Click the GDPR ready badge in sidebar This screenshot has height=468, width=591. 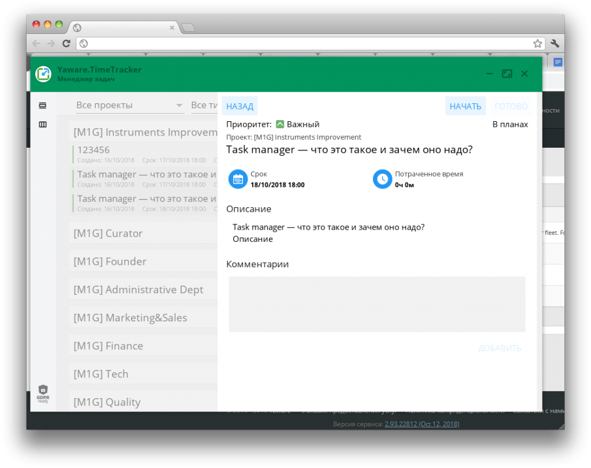(x=43, y=394)
